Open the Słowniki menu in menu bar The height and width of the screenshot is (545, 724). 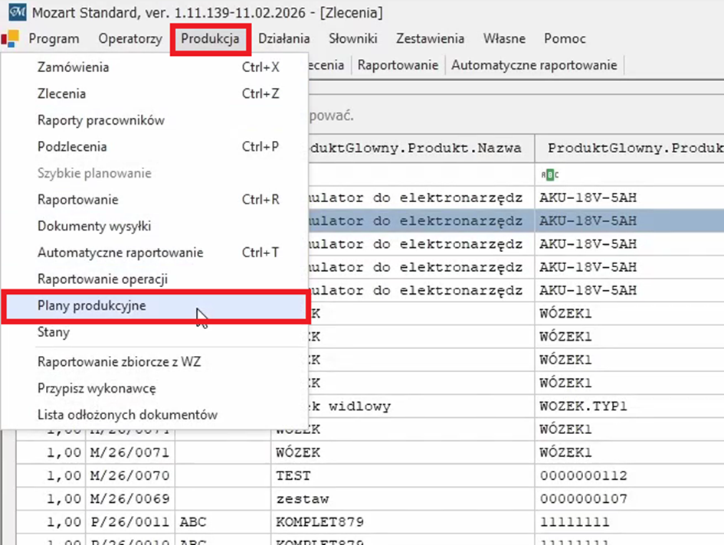coord(352,38)
